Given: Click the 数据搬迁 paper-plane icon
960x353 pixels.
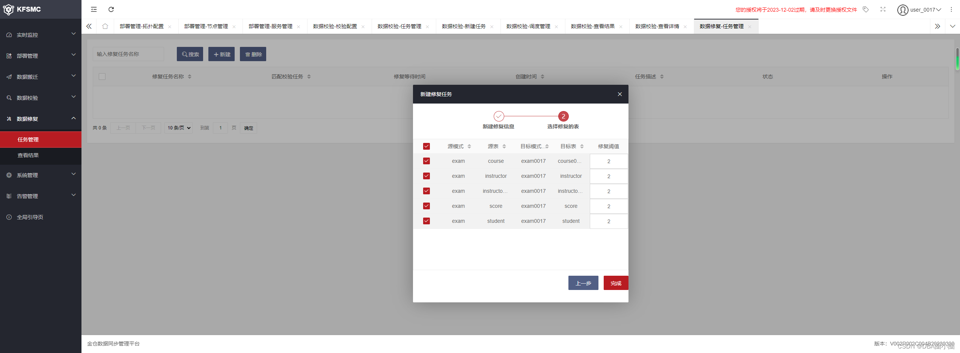Looking at the screenshot, I should pos(9,77).
